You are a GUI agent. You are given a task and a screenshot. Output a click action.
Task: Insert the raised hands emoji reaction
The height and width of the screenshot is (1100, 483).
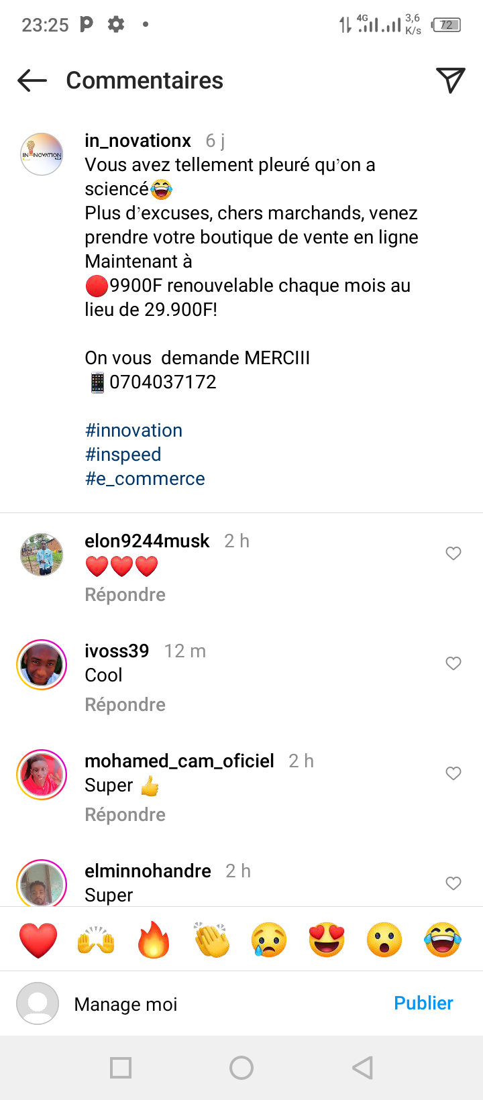[x=96, y=940]
